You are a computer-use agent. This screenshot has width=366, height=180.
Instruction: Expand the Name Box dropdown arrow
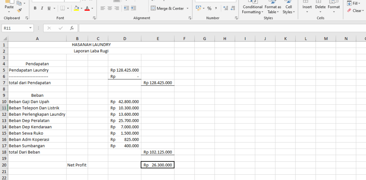(30, 28)
